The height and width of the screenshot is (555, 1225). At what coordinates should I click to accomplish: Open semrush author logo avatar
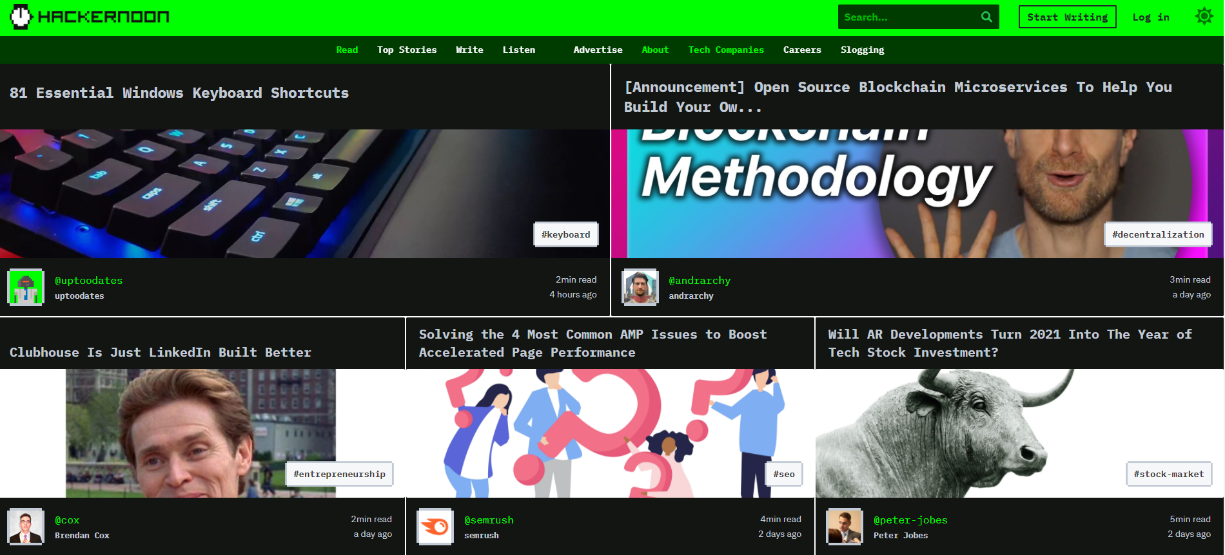[435, 527]
